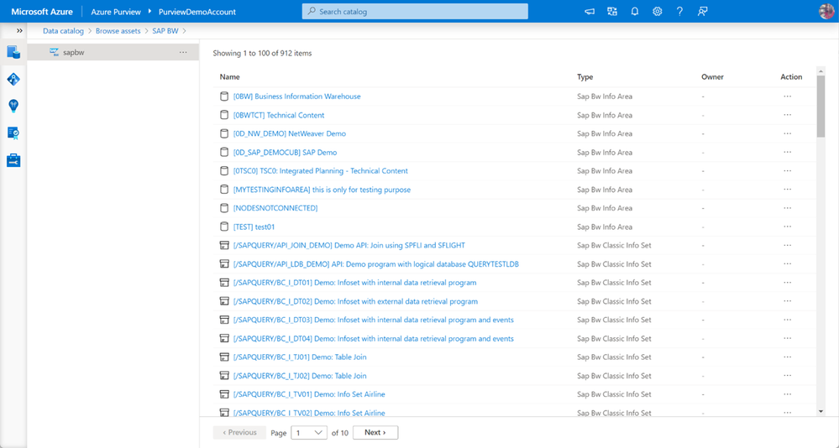Viewport: 839px width, 448px height.
Task: Open BC_I_TV01 Info Set Airline asset
Action: [309, 394]
